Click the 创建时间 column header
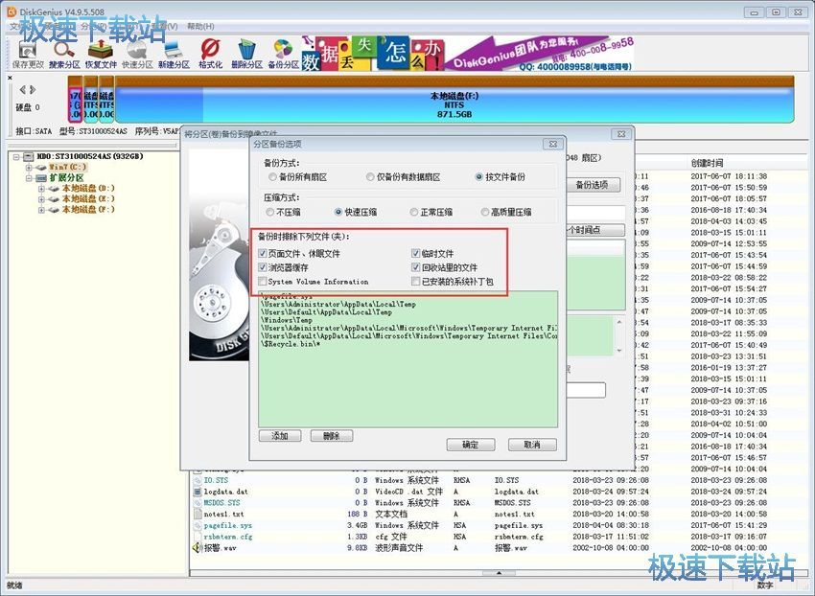 coord(707,163)
